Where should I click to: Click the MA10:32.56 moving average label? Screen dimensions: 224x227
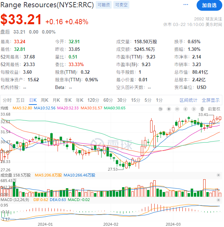coord(44,108)
